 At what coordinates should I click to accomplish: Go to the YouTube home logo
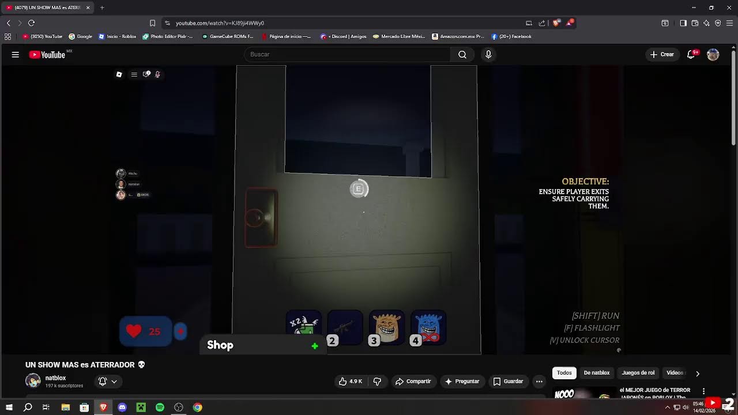pyautogui.click(x=47, y=55)
